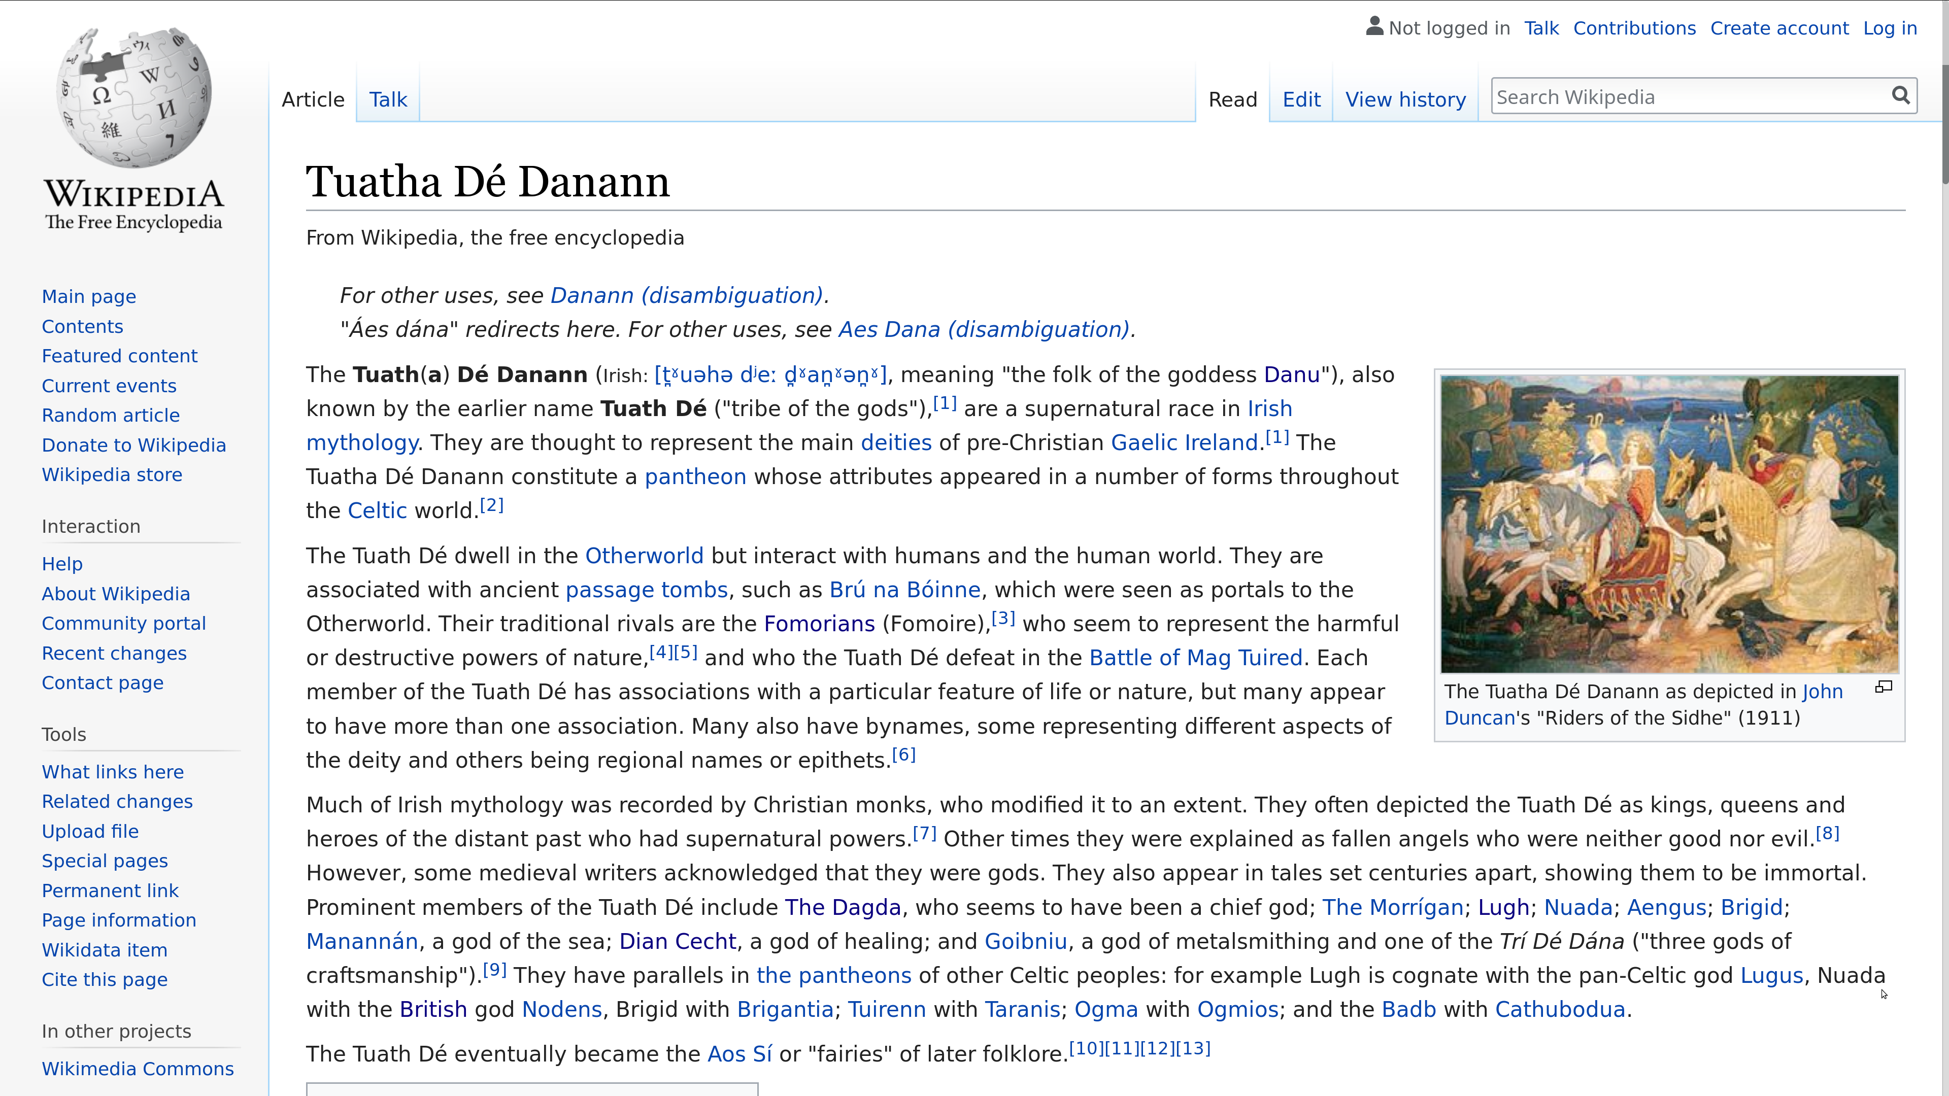Open the Manannán link
This screenshot has width=1949, height=1096.
(x=362, y=942)
